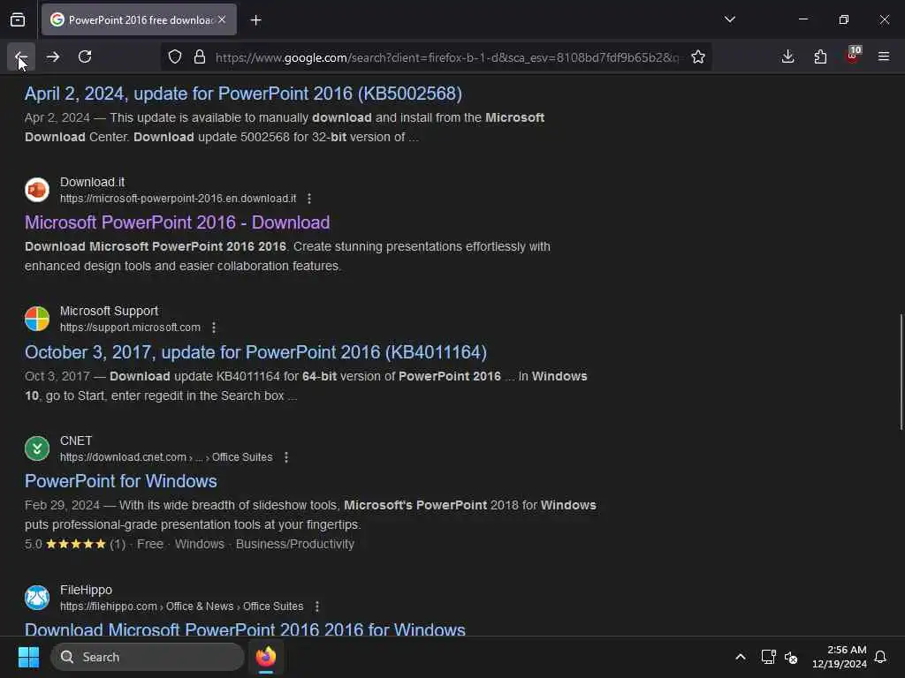Click the download.cnet.com breadcrumb URL

[x=166, y=457]
